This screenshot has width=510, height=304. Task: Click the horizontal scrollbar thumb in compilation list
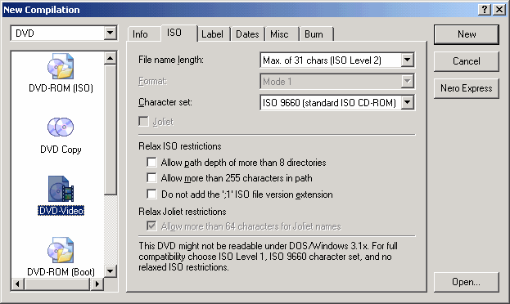pos(57,284)
